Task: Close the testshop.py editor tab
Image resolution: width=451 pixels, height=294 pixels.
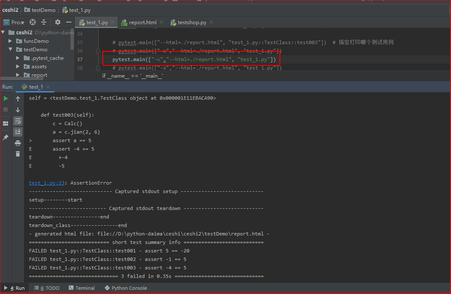Action: point(211,22)
